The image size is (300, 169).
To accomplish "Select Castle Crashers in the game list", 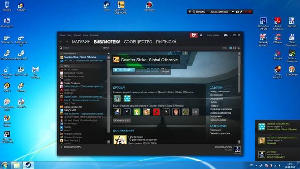I will click(83, 83).
